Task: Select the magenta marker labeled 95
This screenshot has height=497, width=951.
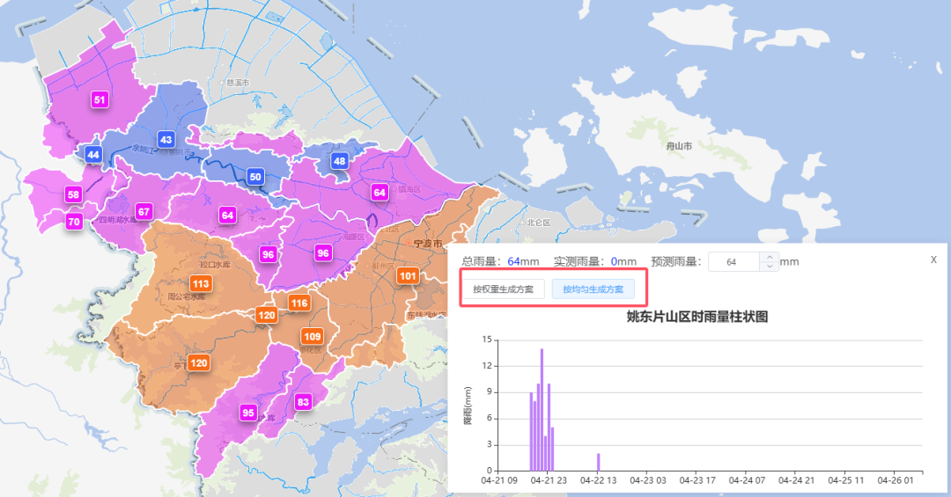Action: tap(248, 413)
